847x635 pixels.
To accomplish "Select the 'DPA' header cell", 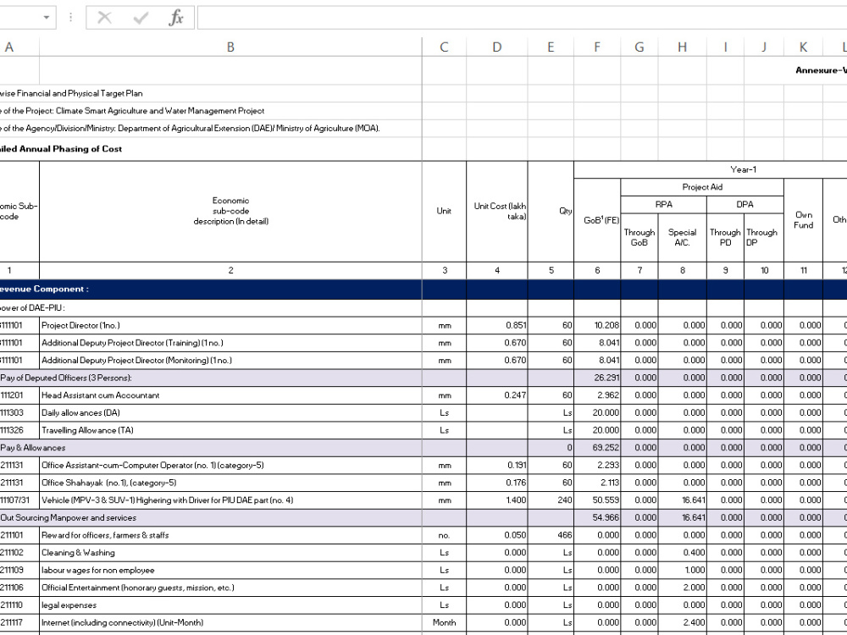I will pos(745,205).
